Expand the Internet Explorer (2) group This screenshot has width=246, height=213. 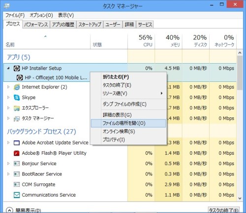pos(8,87)
